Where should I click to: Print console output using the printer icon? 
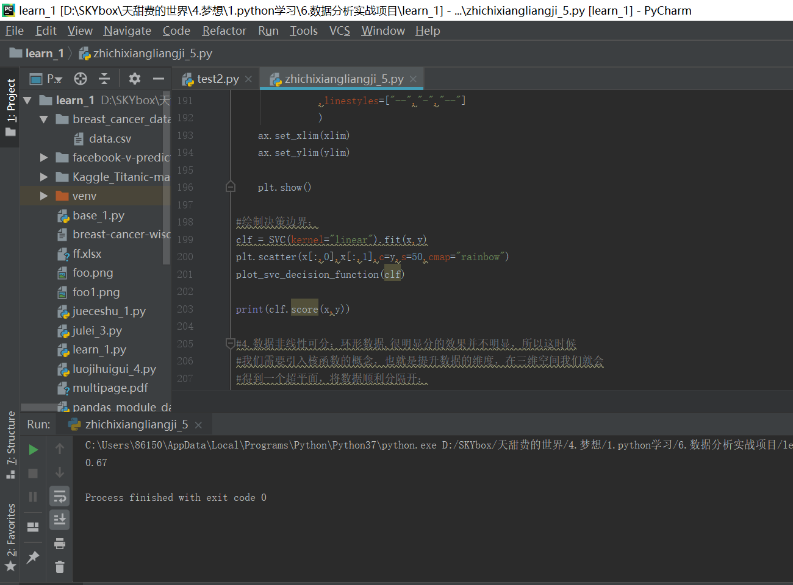pyautogui.click(x=59, y=543)
